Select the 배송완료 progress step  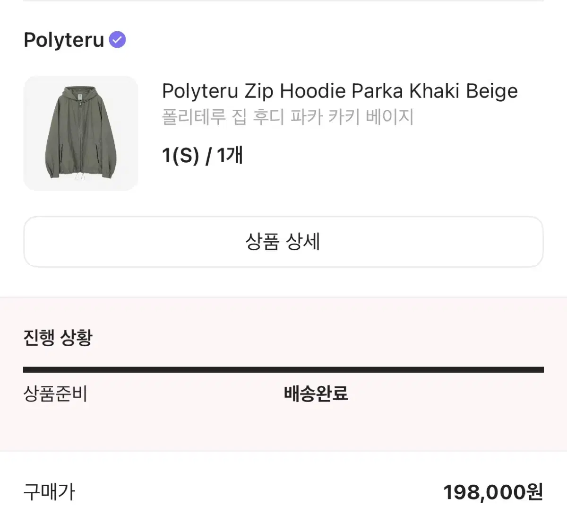(316, 394)
